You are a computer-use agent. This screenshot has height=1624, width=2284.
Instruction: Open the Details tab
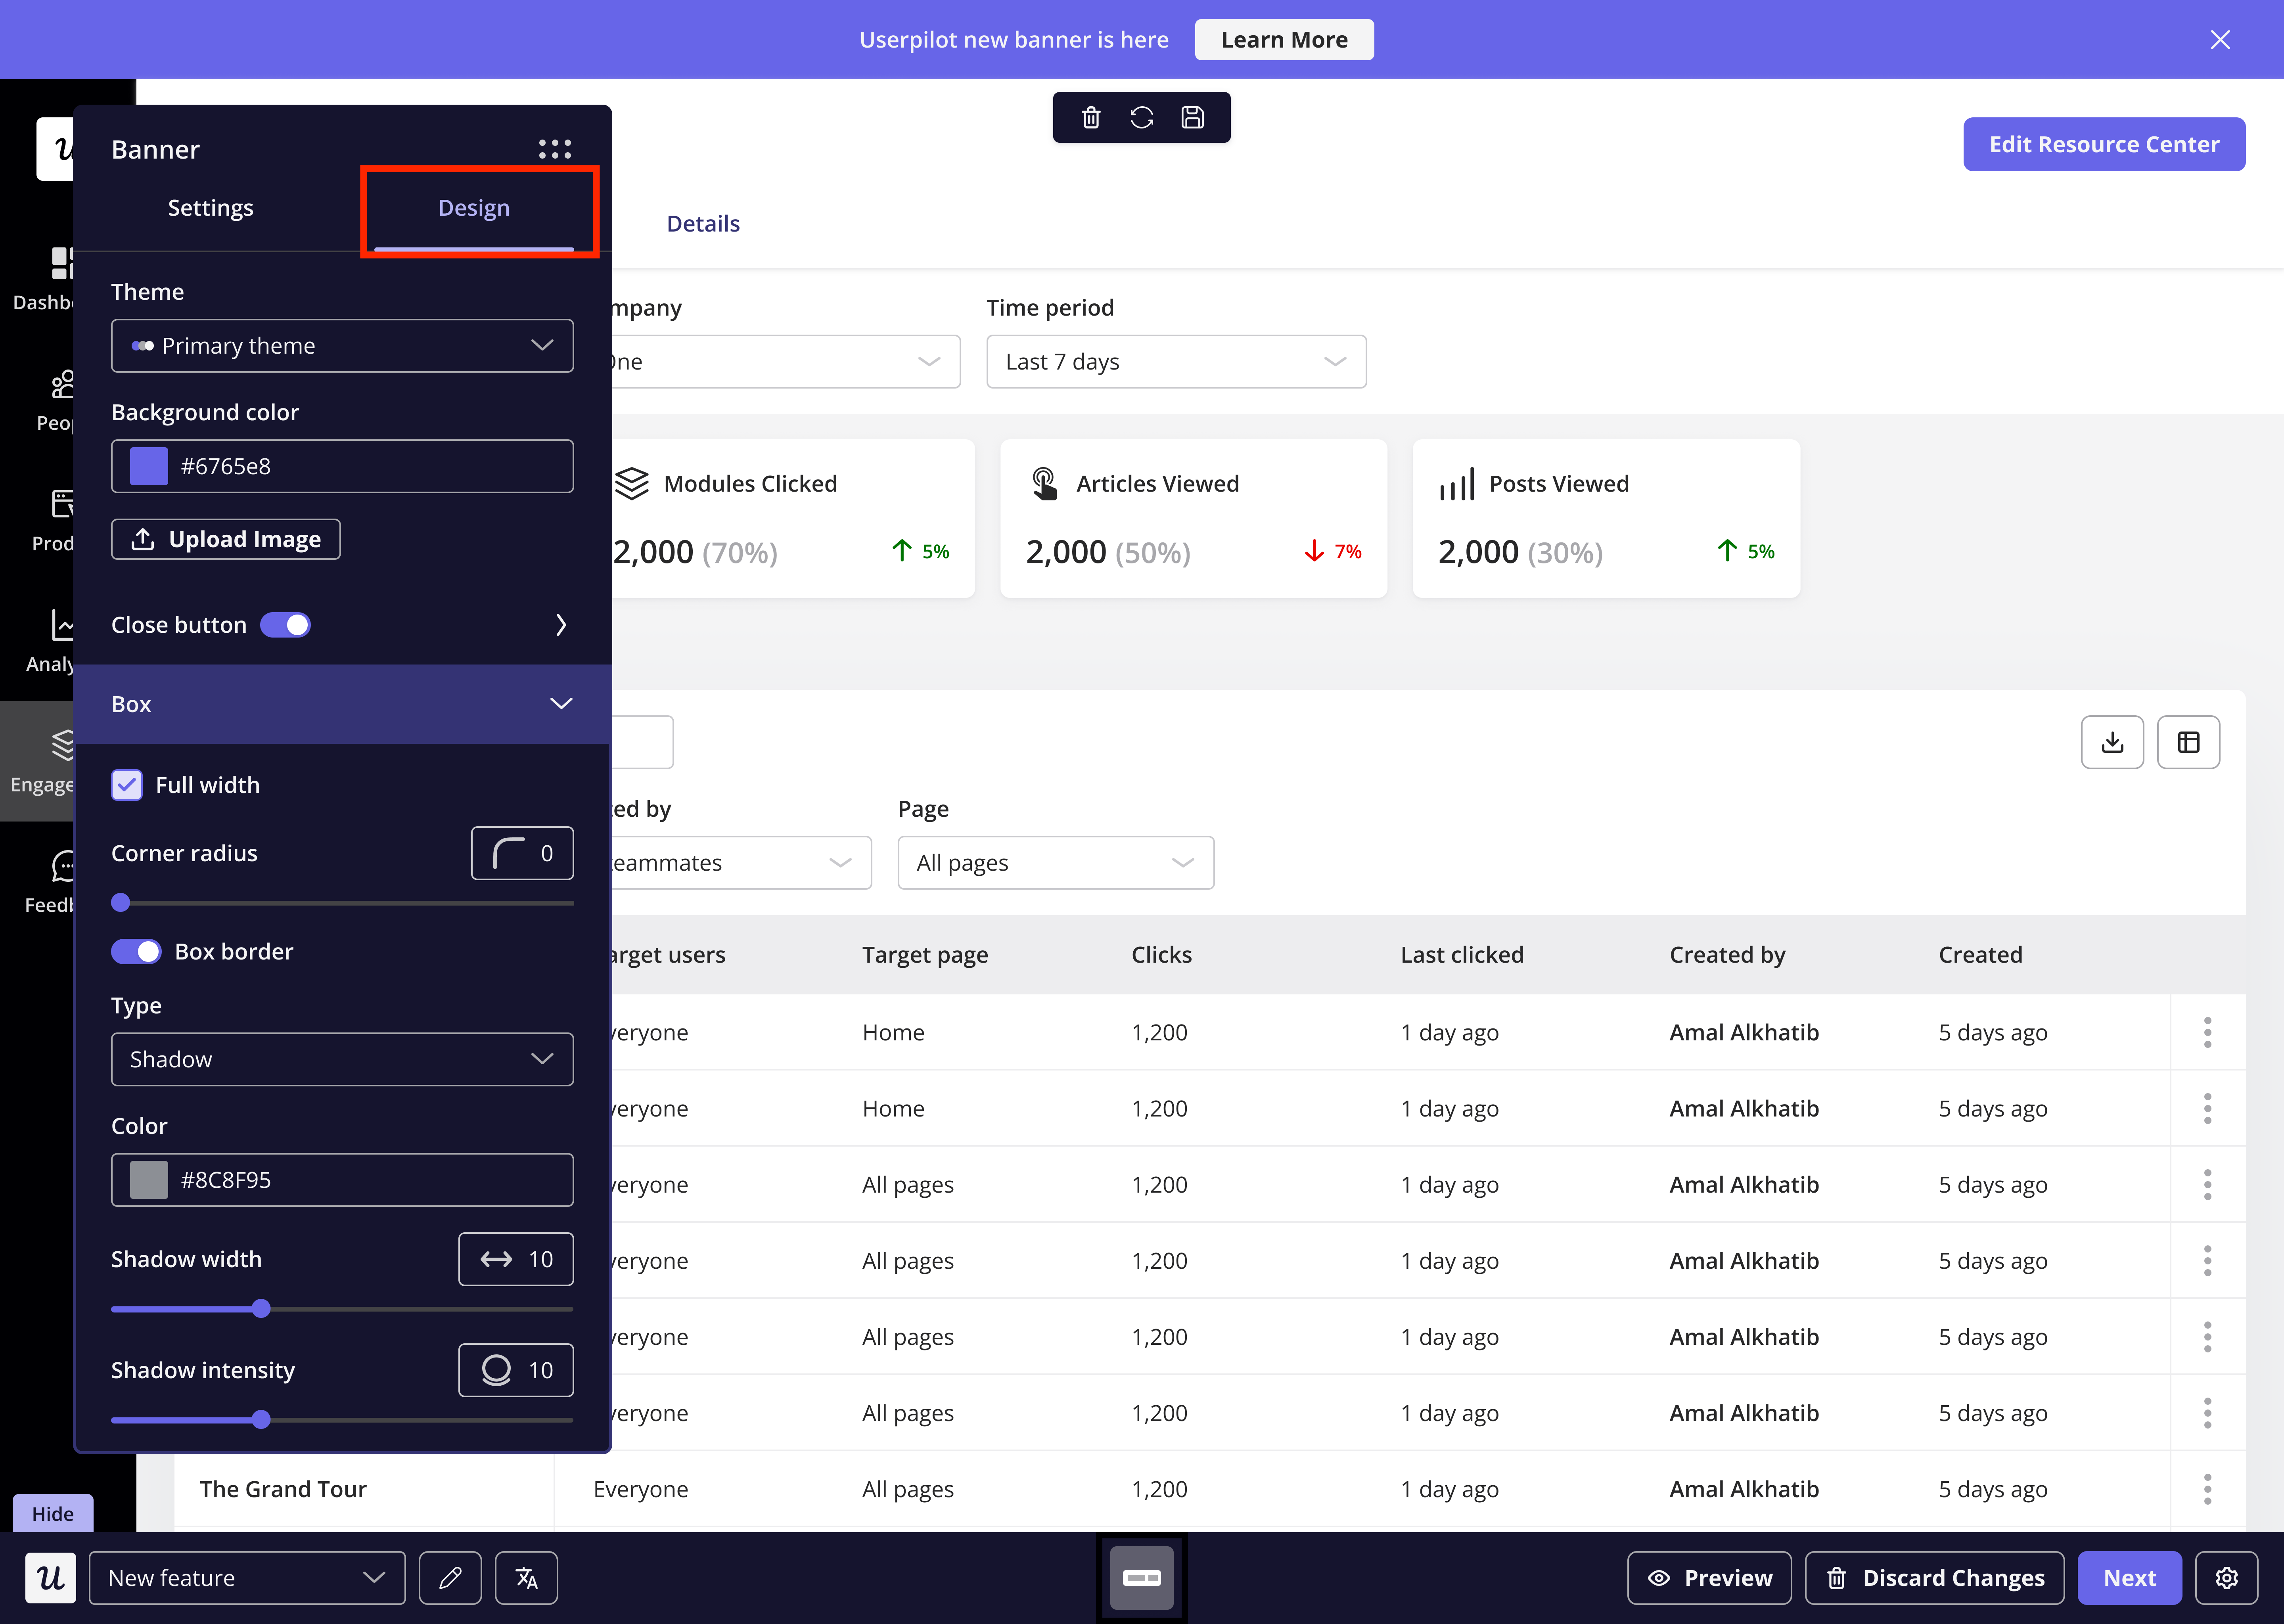703,224
